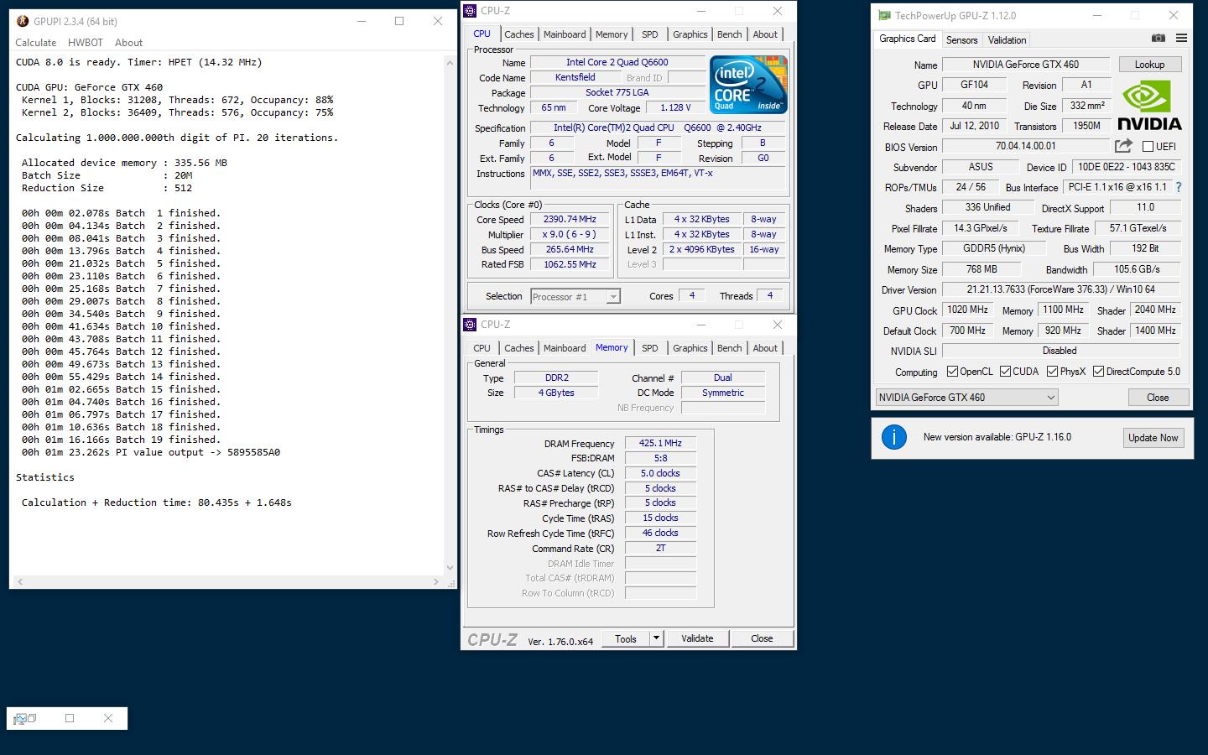Image resolution: width=1208 pixels, height=755 pixels.
Task: Open the HWBOT menu in GPUPI
Action: coord(86,43)
